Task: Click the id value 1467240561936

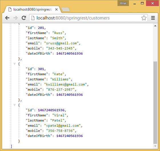Action: (51, 110)
